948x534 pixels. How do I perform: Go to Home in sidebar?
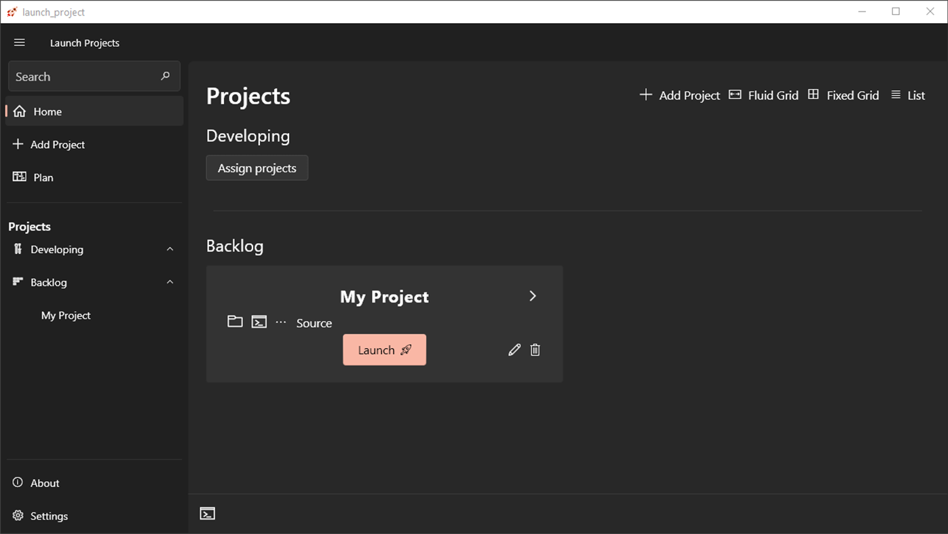click(x=48, y=111)
